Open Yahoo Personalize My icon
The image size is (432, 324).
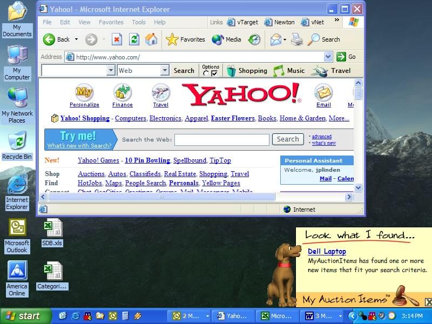coord(84,92)
